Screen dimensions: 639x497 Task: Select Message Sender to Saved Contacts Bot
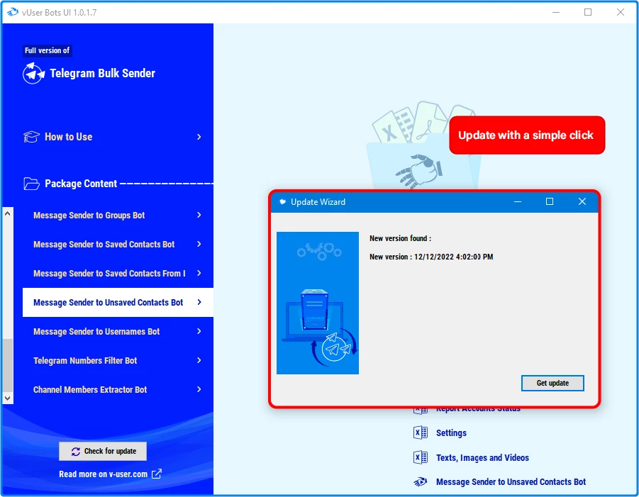click(x=118, y=244)
